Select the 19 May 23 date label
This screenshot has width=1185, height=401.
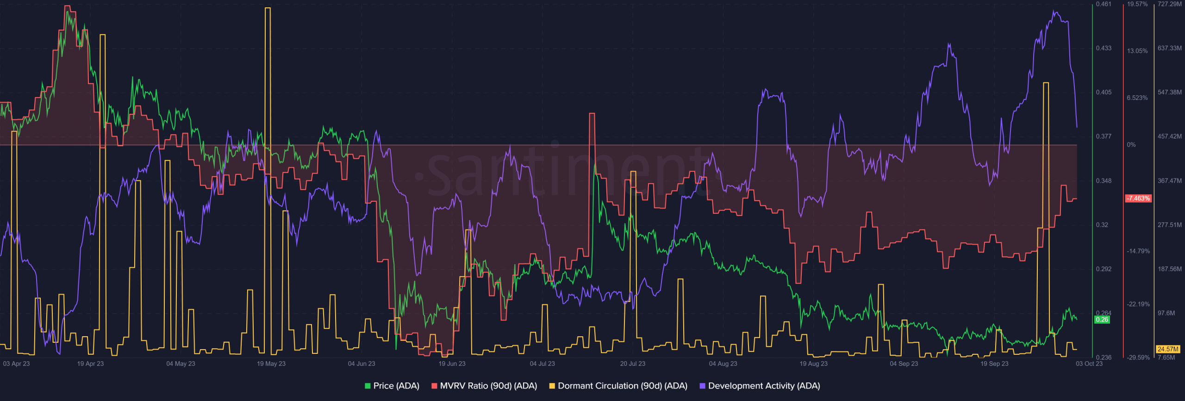tap(271, 364)
